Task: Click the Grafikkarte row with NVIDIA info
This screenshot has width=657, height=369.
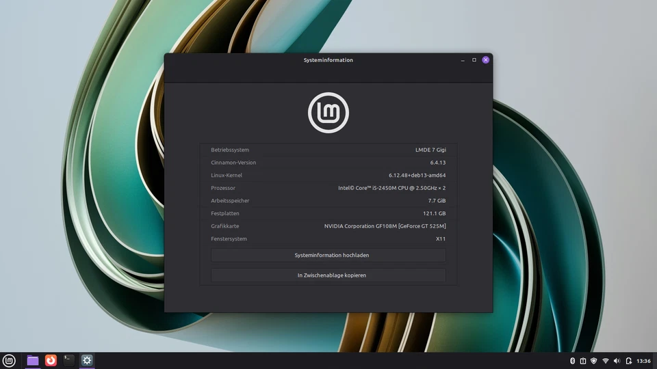Action: pyautogui.click(x=328, y=225)
